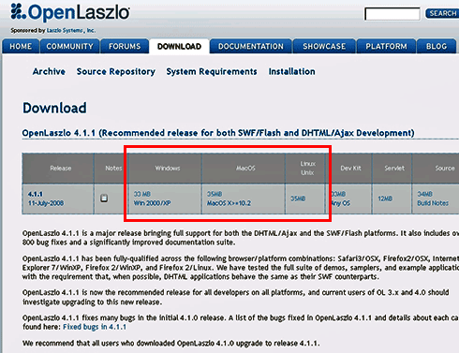Open the Source Repository link
459x353 pixels.
click(x=116, y=72)
